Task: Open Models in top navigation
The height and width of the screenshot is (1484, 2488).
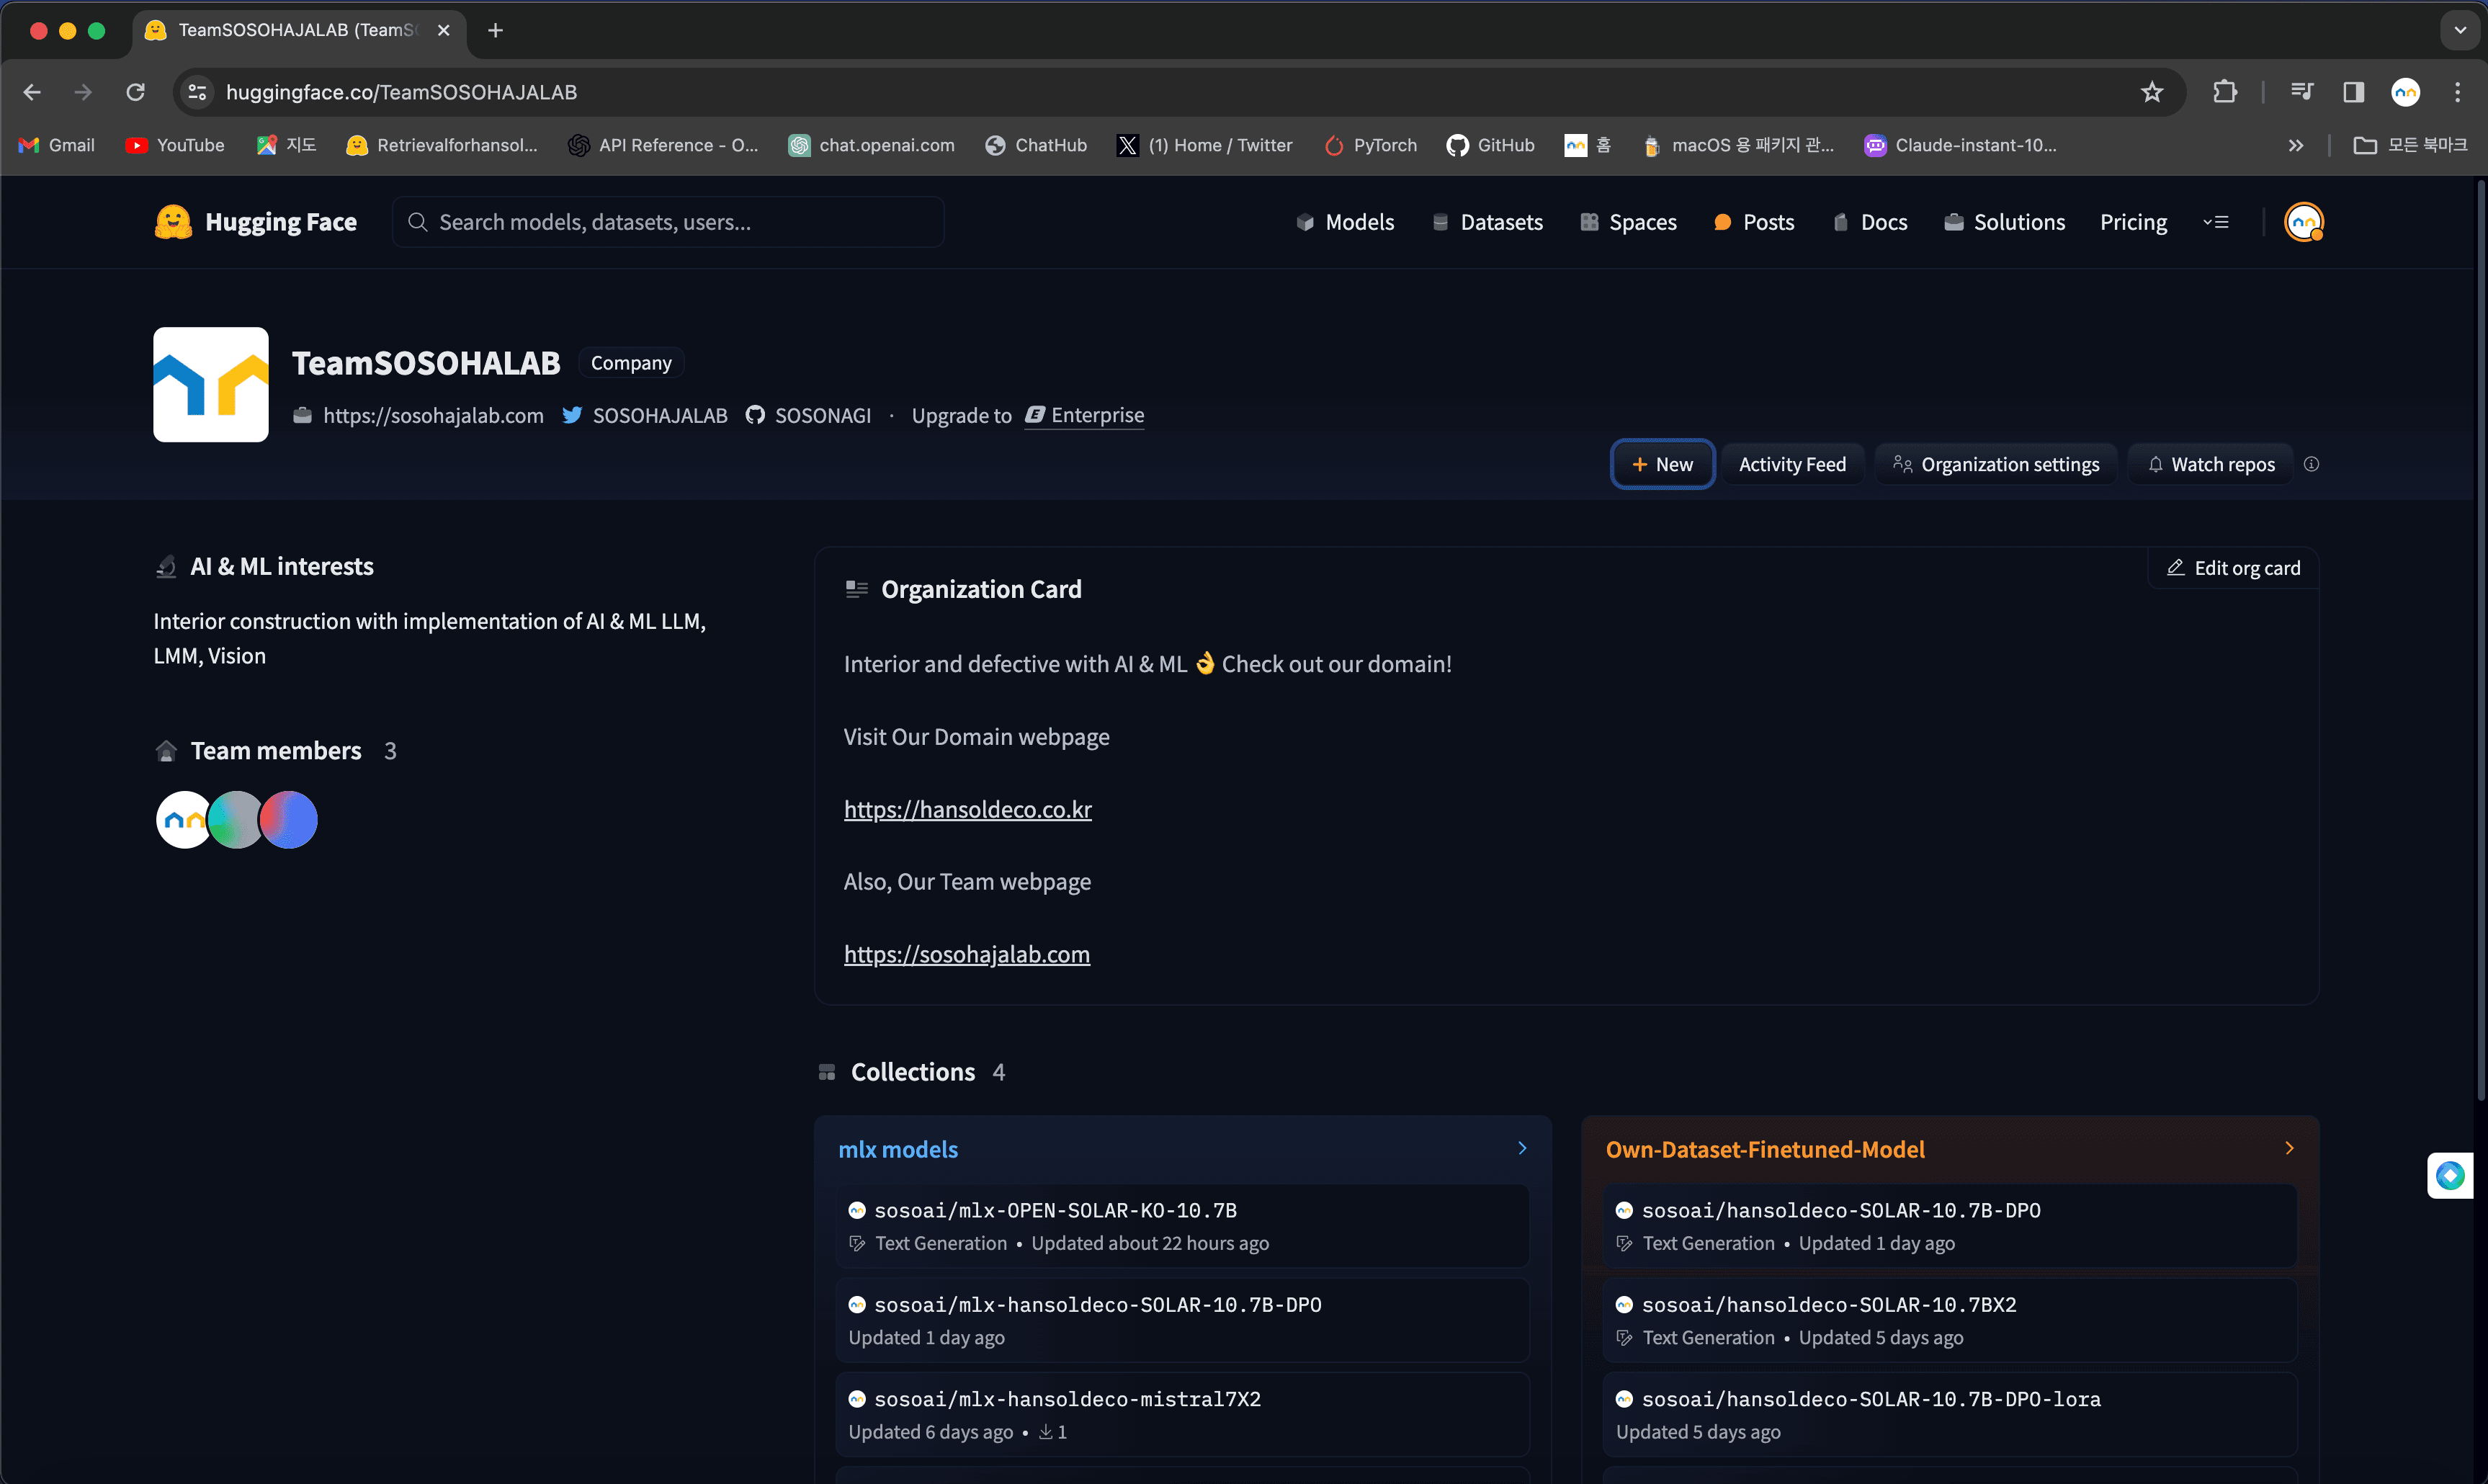Action: click(x=1344, y=222)
